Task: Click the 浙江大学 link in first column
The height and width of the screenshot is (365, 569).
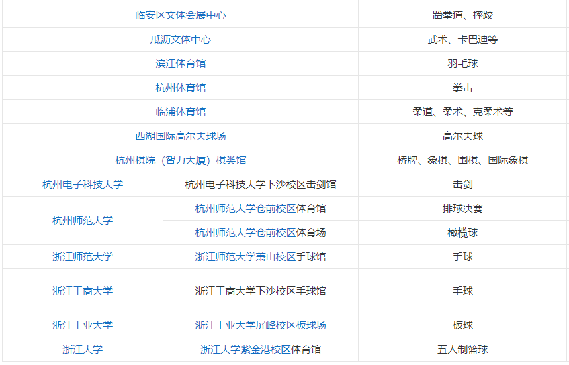Action: (83, 350)
